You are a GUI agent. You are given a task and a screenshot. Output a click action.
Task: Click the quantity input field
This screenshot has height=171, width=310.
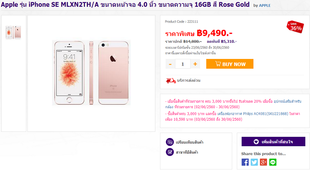click(x=183, y=64)
